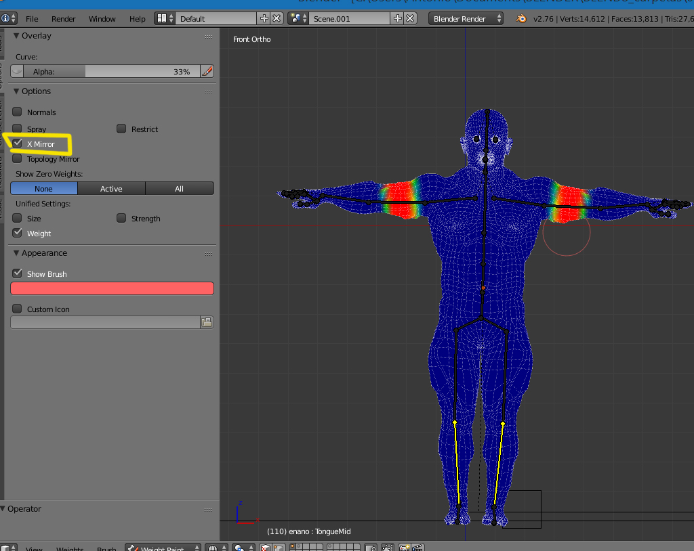Click the brush icon beside the Alpha slider
The image size is (694, 551).
tap(207, 71)
